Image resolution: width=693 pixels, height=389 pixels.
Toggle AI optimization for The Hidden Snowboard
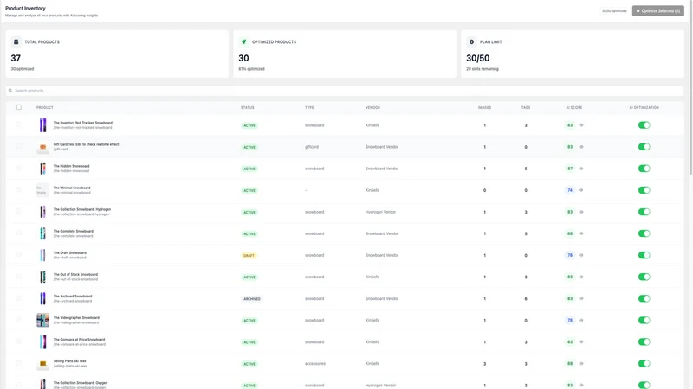(x=644, y=169)
